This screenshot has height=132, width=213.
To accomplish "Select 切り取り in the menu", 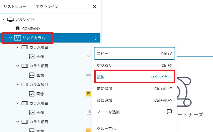I will coord(134,65).
